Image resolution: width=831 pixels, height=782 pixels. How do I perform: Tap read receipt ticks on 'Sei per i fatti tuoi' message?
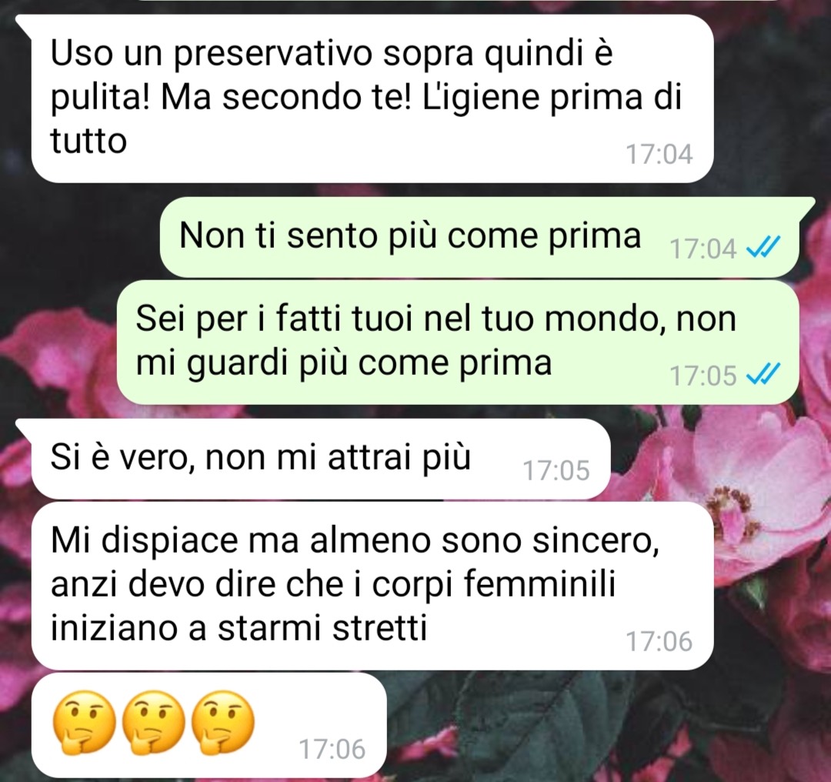click(x=763, y=375)
